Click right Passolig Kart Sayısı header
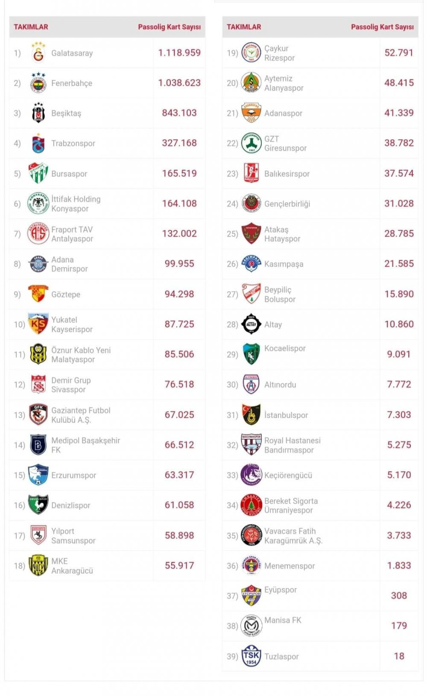 coord(382,27)
